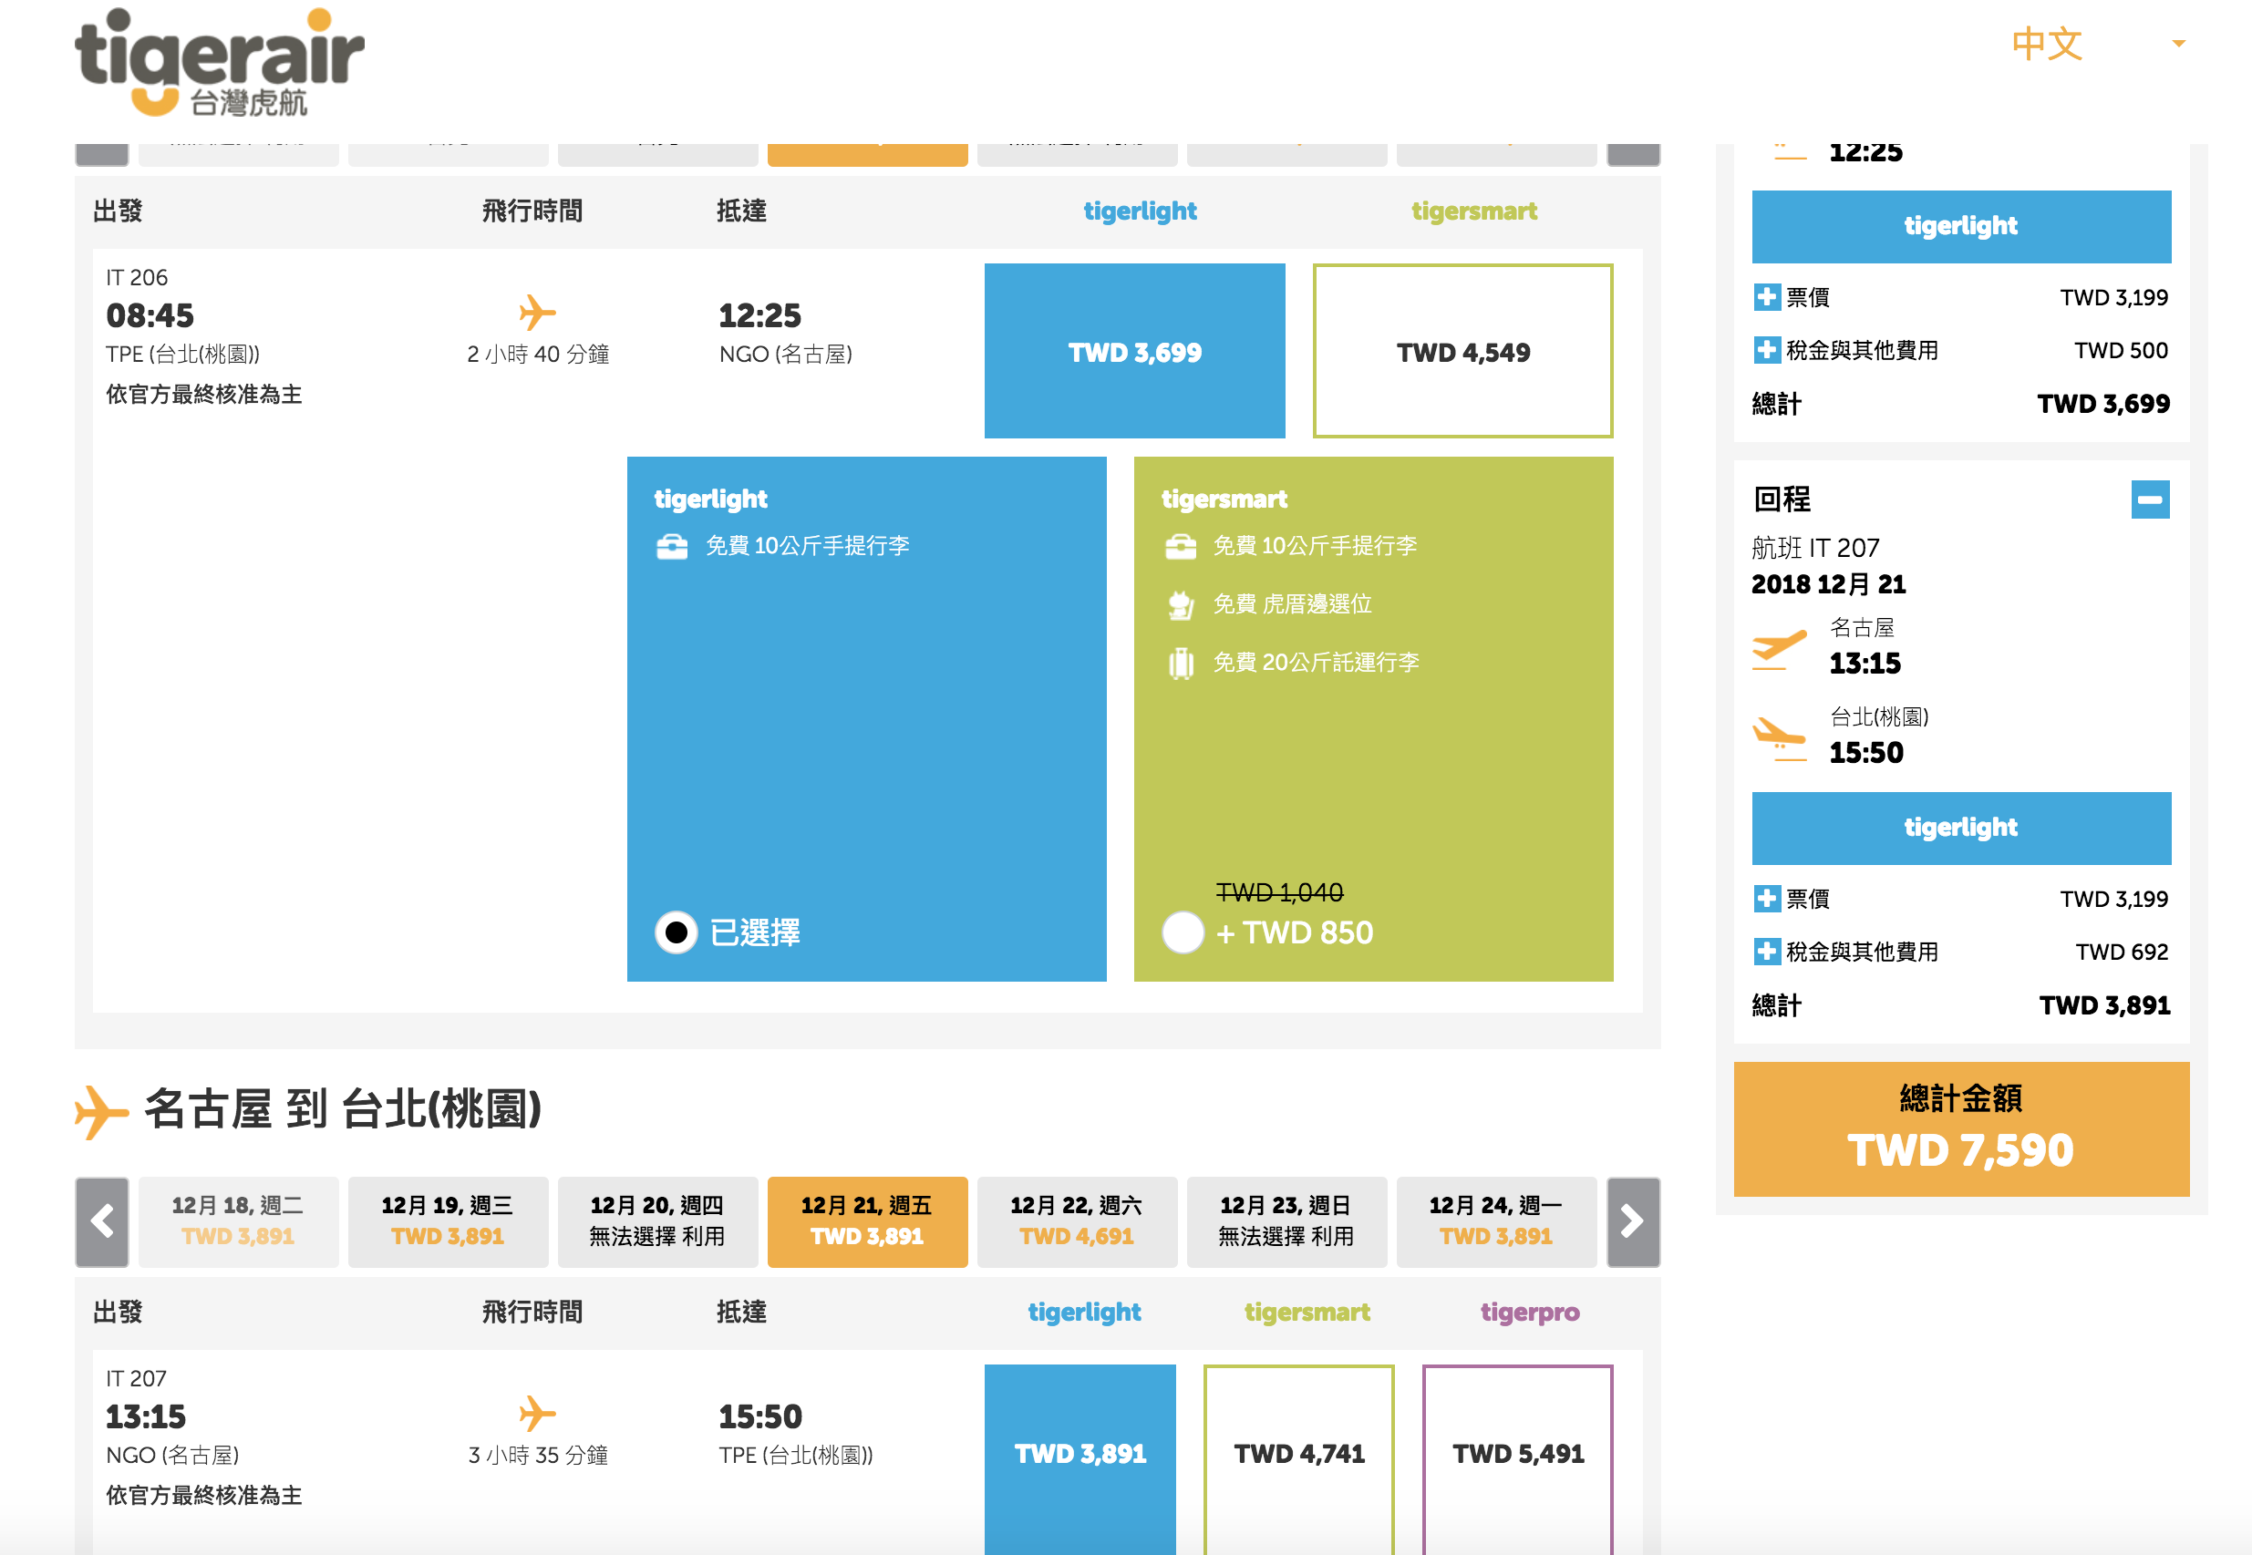Image resolution: width=2252 pixels, height=1555 pixels.
Task: Select return date 12月 23, 週日
Action: pyautogui.click(x=1286, y=1221)
